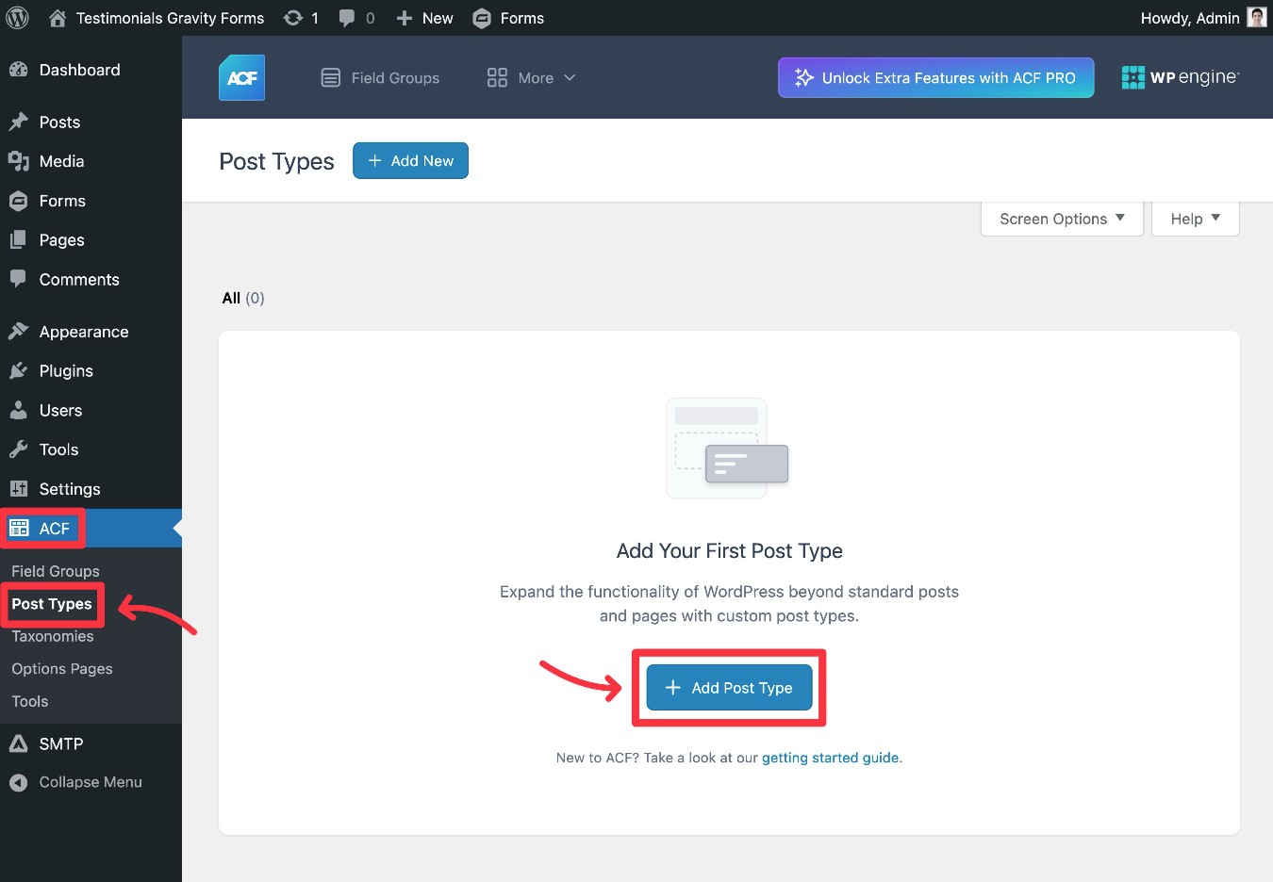Select Taxonomies in the ACF submenu
Screen dimensions: 1273x882
click(52, 636)
